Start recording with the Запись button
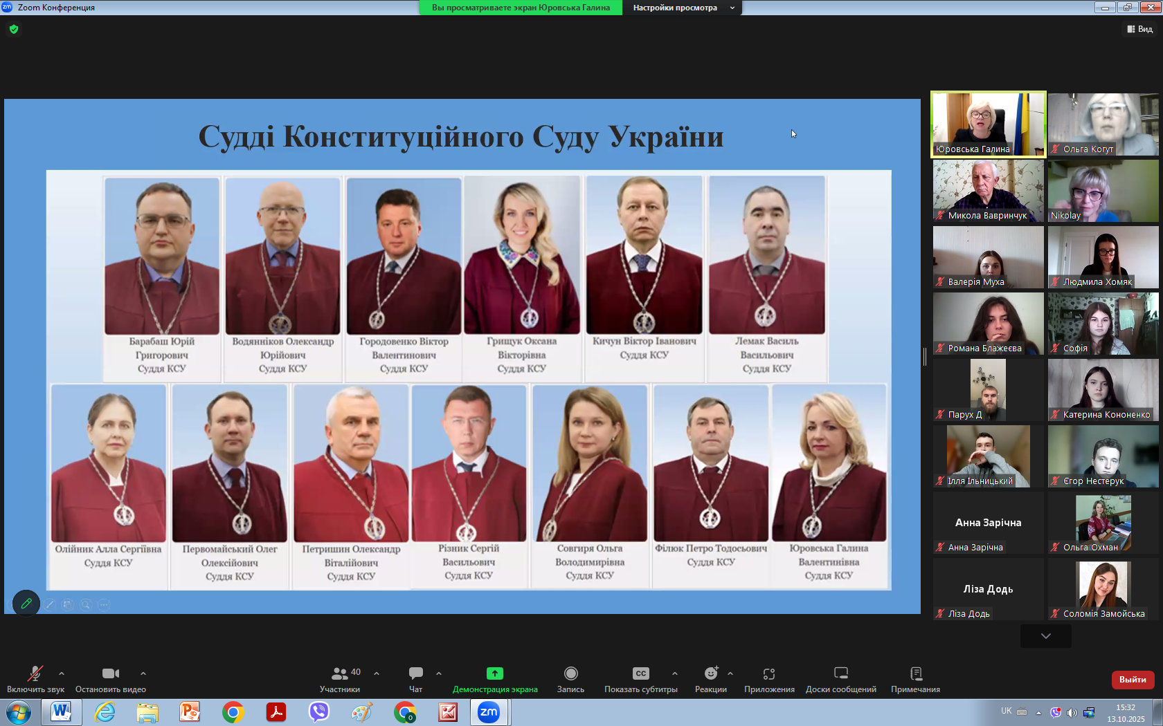This screenshot has width=1163, height=726. [570, 673]
